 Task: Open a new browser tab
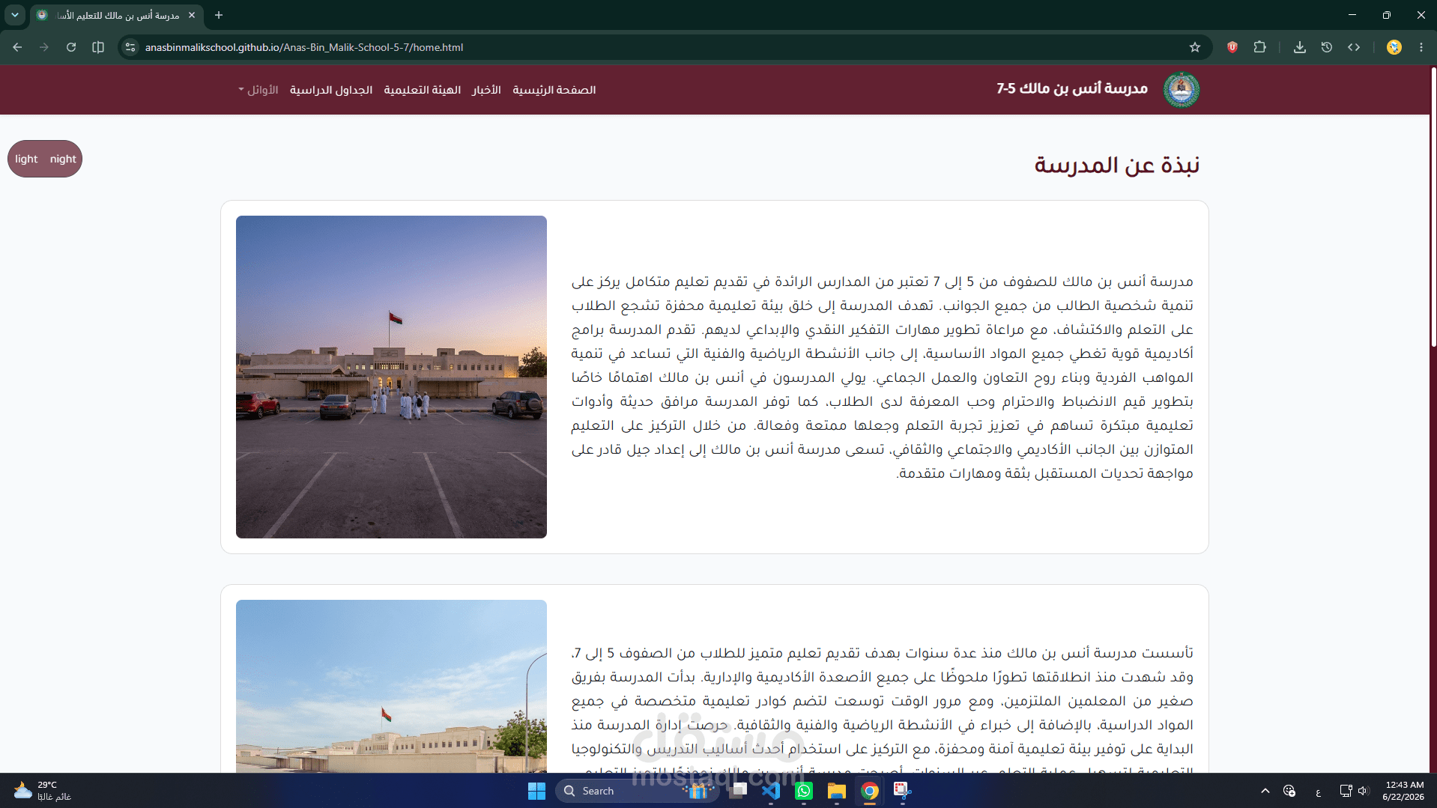click(219, 15)
